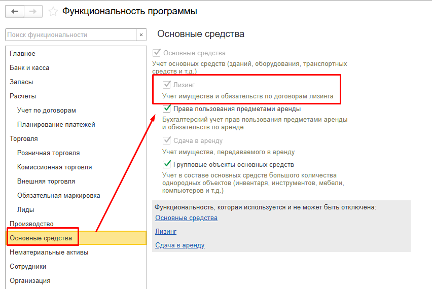432x289 pixels.
Task: Select 'Сотрудники' section in list
Action: coord(76,266)
